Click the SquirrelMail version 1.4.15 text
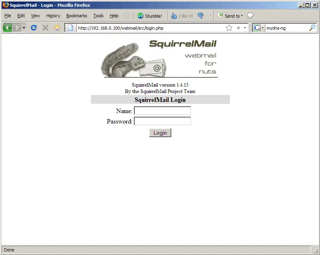The image size is (320, 255). (x=160, y=85)
